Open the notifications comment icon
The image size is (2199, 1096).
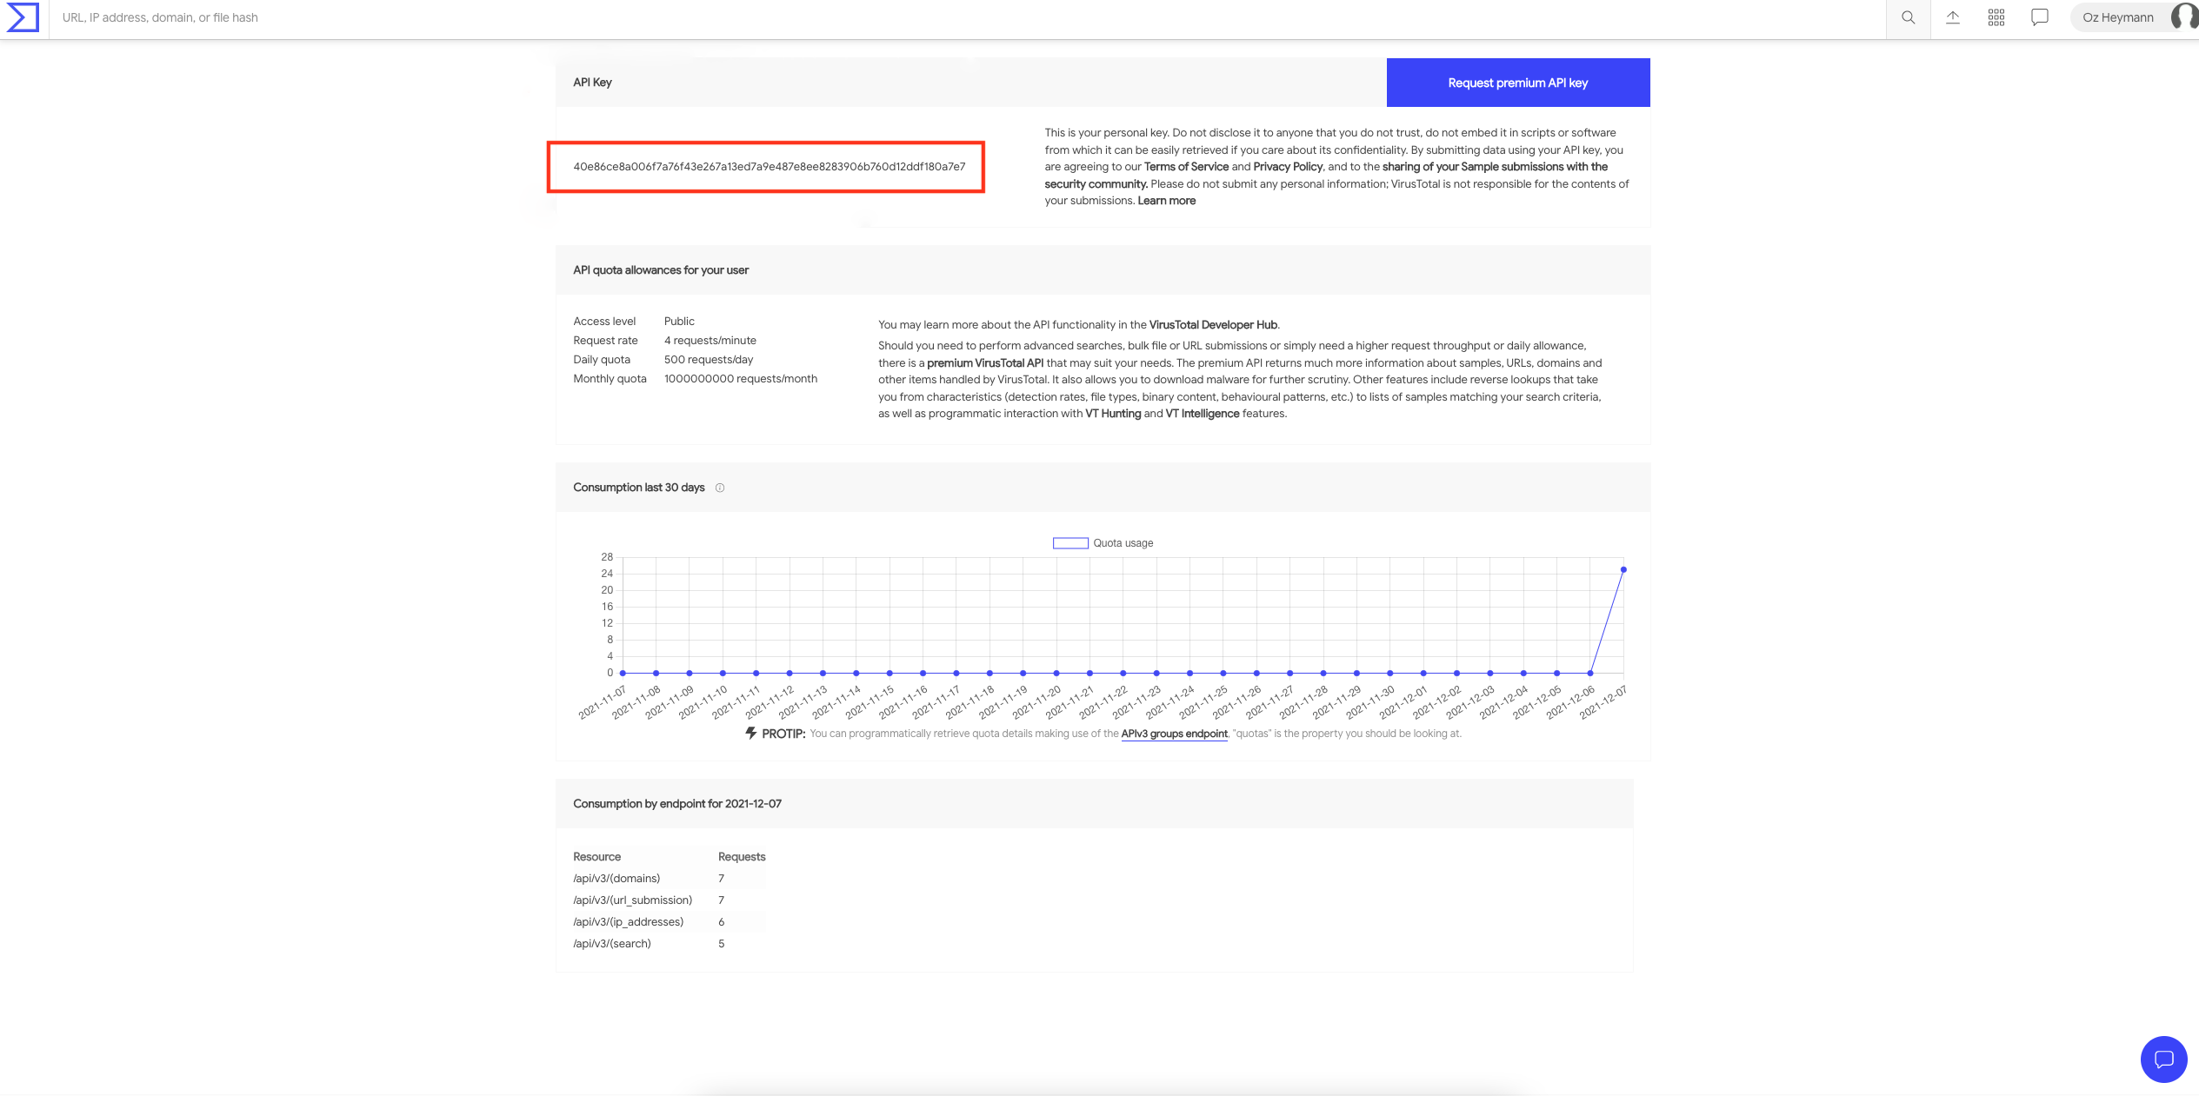(x=2040, y=17)
